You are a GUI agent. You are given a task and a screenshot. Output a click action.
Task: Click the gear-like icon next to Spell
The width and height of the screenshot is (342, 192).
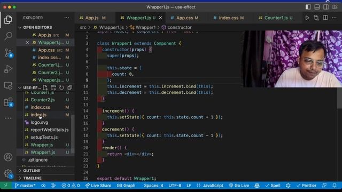(x=288, y=186)
